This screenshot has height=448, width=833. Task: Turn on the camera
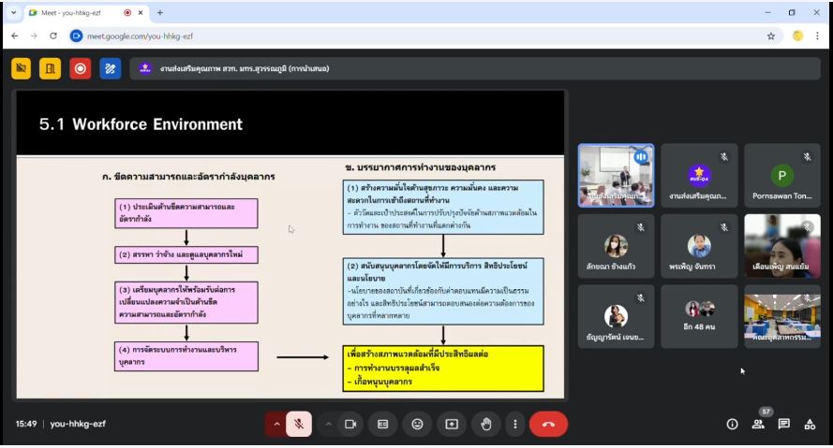pos(350,424)
